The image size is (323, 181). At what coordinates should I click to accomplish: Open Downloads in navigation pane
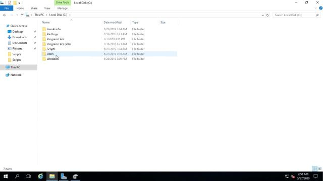[19, 37]
